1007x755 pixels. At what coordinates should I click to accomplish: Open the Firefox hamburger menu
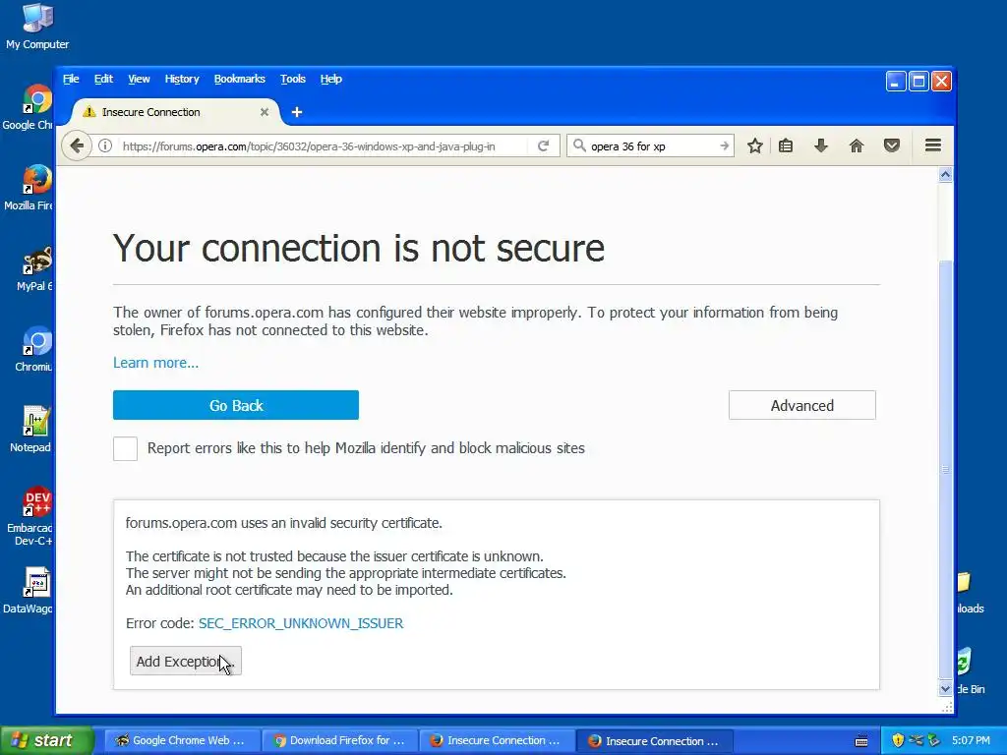[933, 145]
